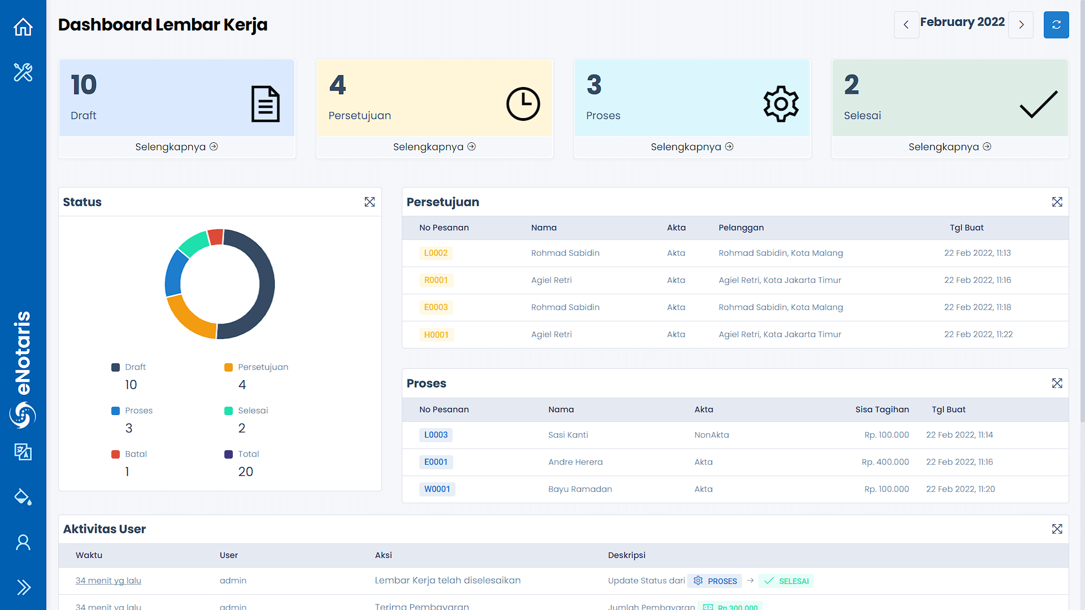Go to next month arrow

click(1021, 25)
